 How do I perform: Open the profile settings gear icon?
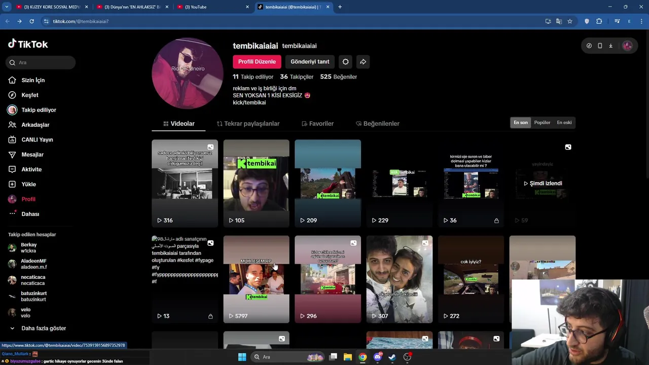coord(345,62)
